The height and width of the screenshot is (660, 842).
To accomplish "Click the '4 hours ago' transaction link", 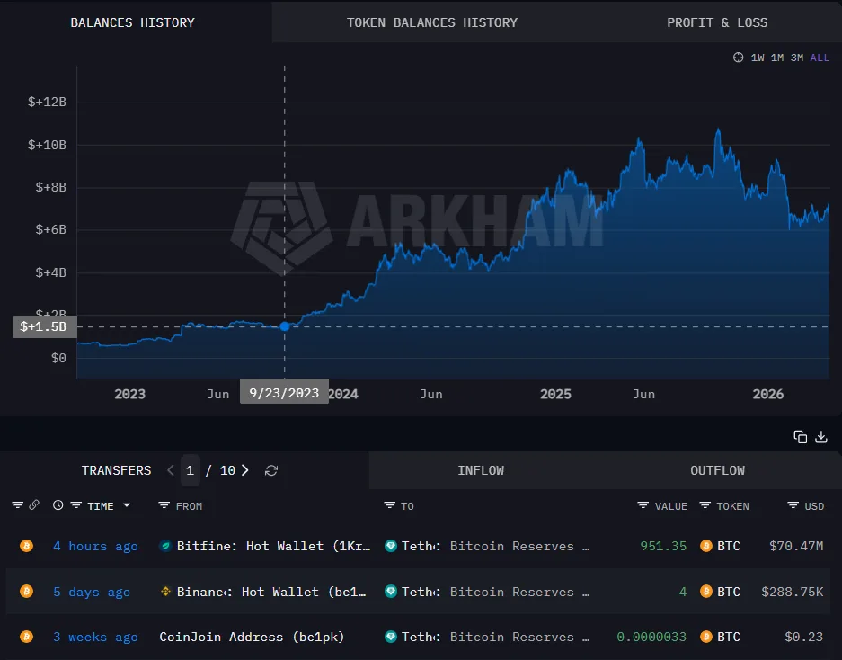I will click(95, 546).
